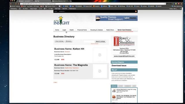The image size is (185, 104).
Task: Open TXXhosting in the admin bar
Action: [14, 9]
